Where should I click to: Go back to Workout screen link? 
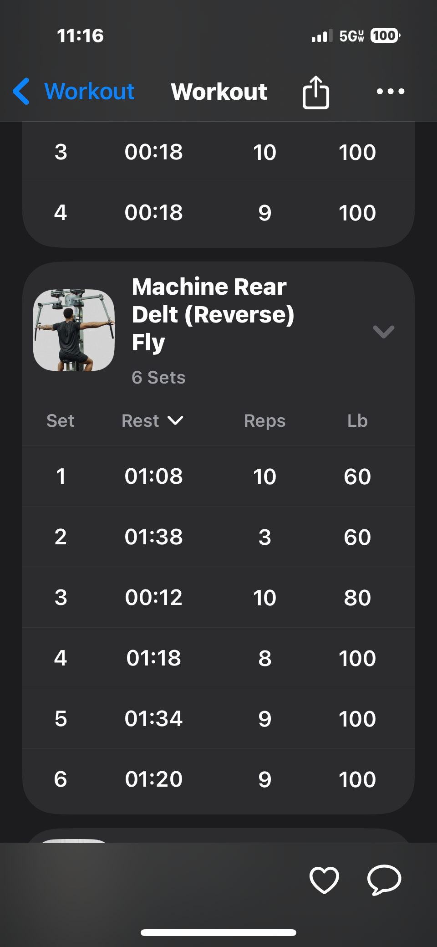point(89,92)
